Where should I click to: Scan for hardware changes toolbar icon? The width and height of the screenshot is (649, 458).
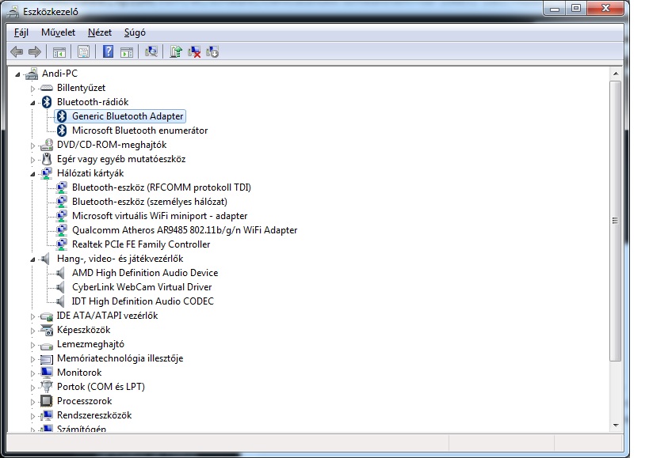151,51
